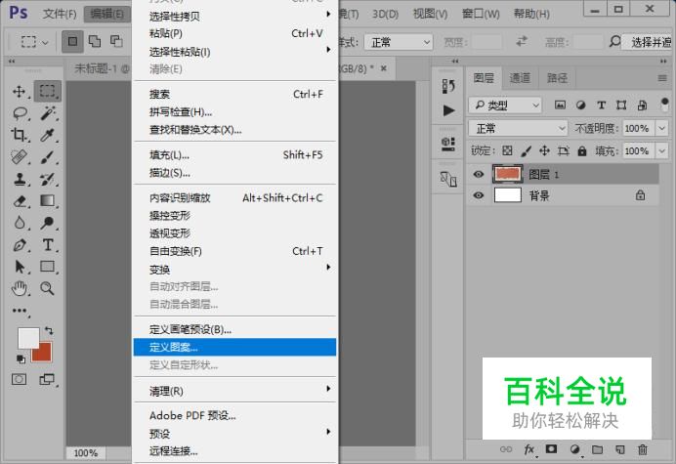Expand 清理(R) submenu
This screenshot has width=676, height=464.
(235, 391)
